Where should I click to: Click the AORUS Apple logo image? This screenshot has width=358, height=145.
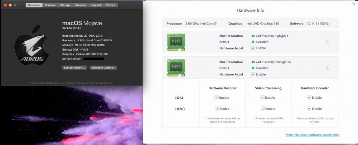coord(32,45)
